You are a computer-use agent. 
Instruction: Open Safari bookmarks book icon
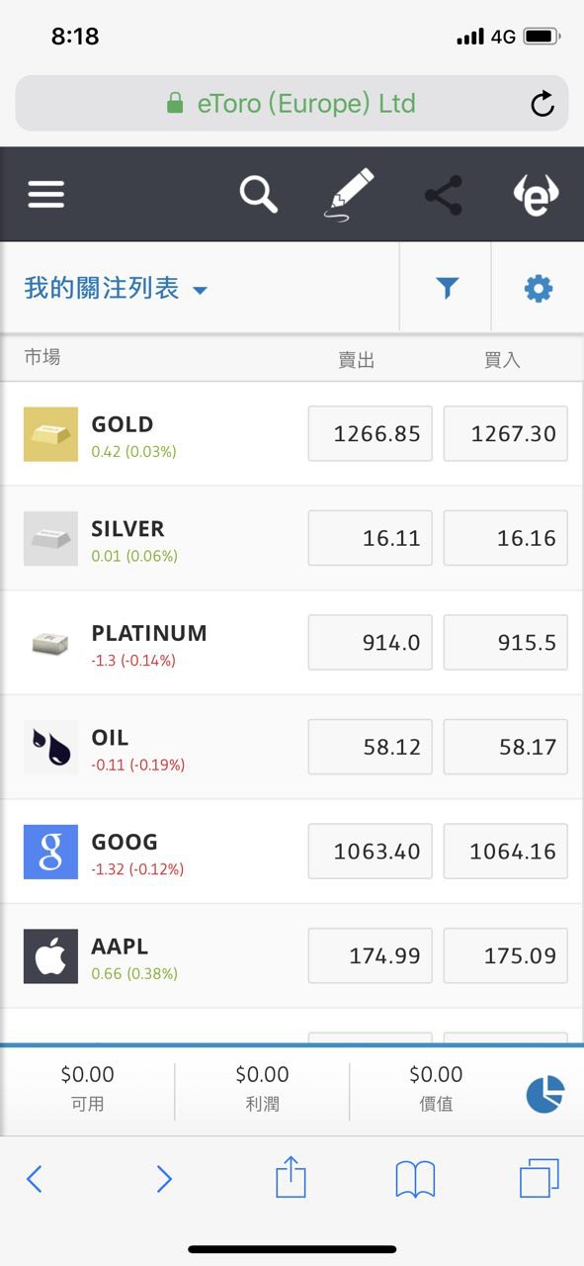(x=415, y=1178)
